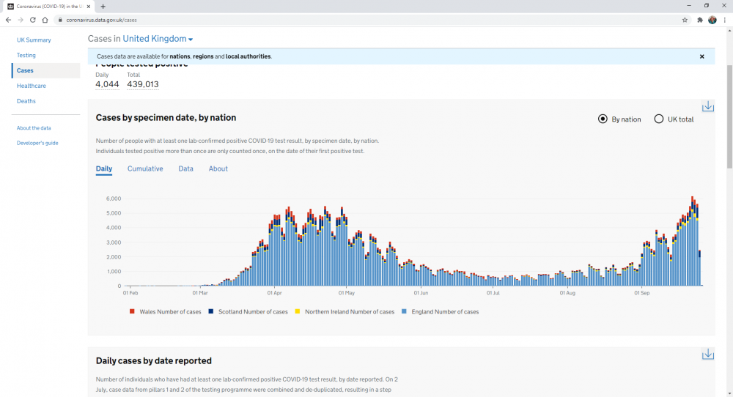Open the Chrome profile avatar

coord(712,20)
